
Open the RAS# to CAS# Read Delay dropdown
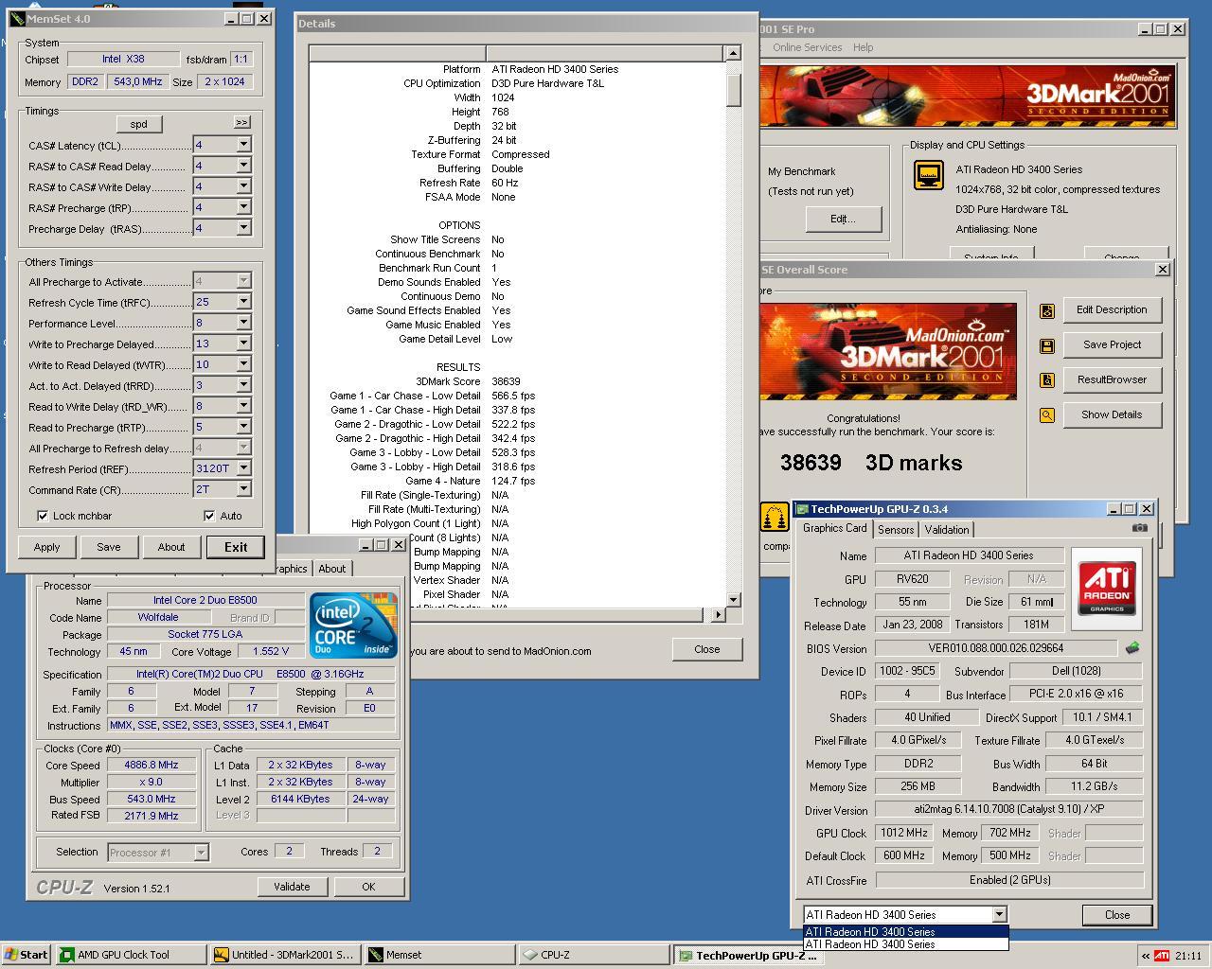point(243,166)
